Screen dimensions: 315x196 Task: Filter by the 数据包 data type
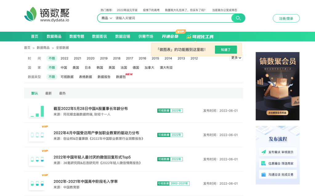121,77
